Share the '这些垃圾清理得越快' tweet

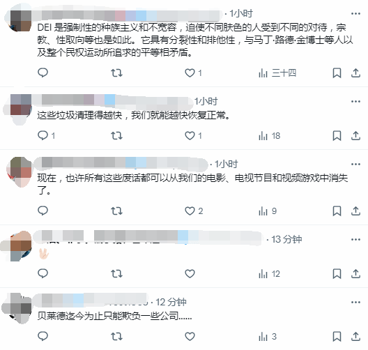pyautogui.click(x=355, y=136)
